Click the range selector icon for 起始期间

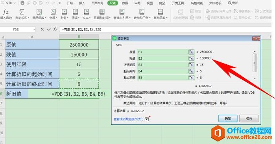[191, 71]
